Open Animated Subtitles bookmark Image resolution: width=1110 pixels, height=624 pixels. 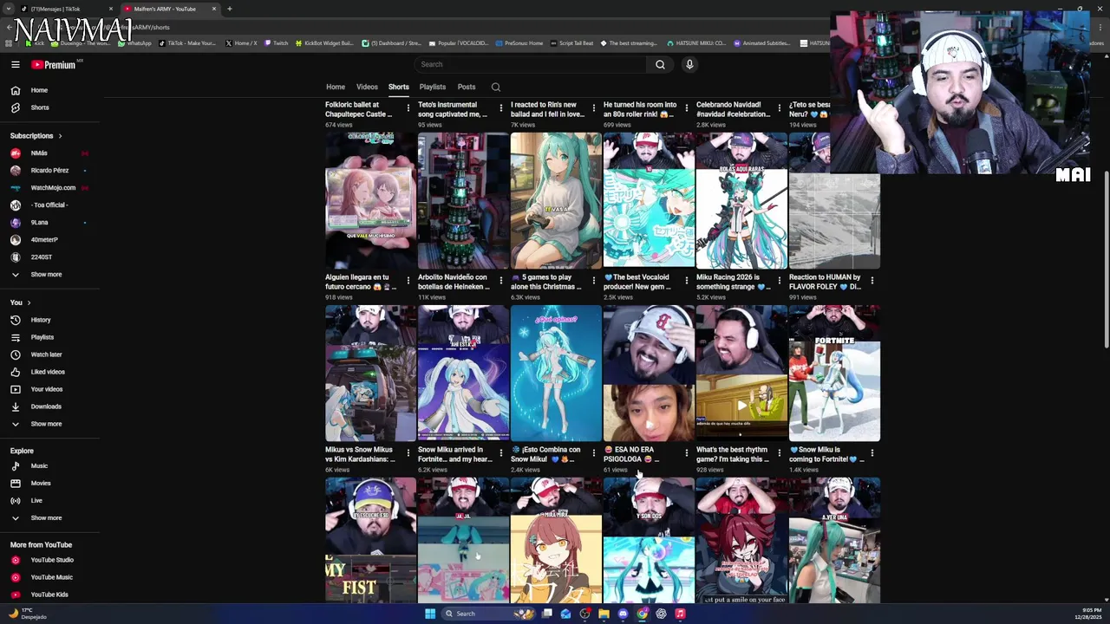762,43
